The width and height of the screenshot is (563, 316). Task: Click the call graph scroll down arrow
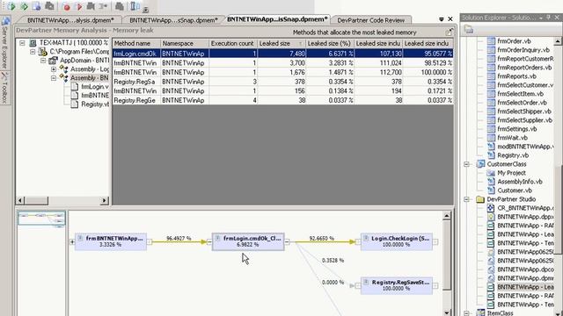tap(447, 312)
